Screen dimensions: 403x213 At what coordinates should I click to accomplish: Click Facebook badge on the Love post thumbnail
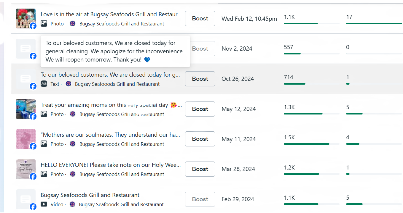click(x=33, y=26)
